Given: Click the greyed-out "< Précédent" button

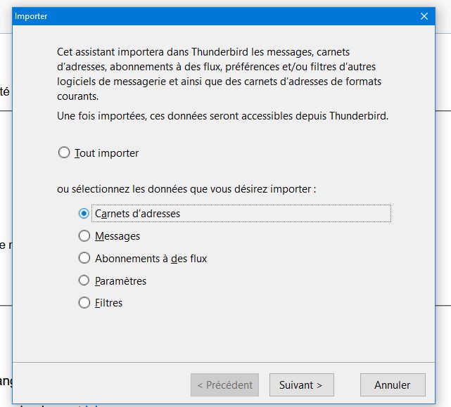Looking at the screenshot, I should [225, 385].
